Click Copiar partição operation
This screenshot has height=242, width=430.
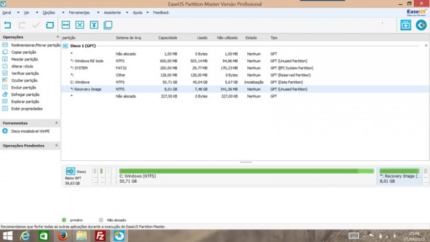coord(23,52)
